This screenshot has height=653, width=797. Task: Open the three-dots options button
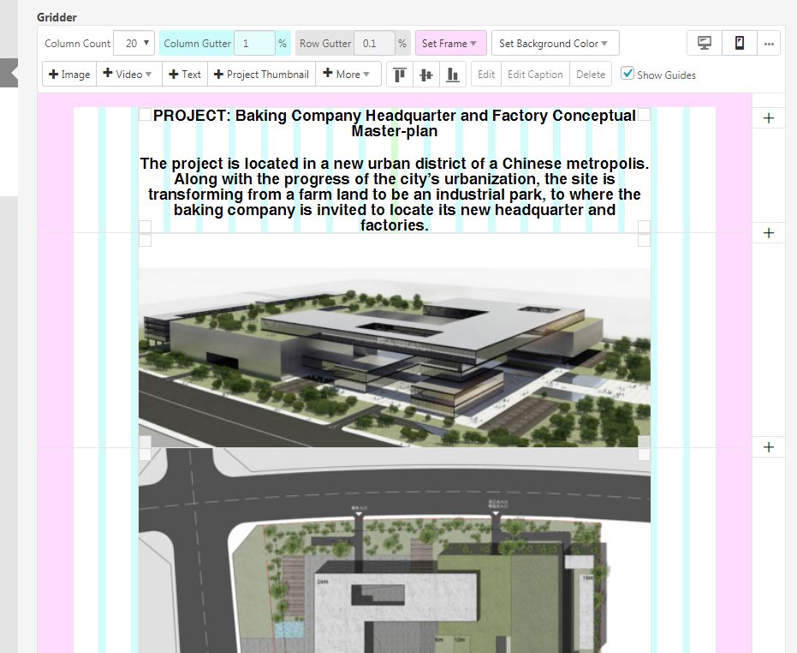point(769,43)
